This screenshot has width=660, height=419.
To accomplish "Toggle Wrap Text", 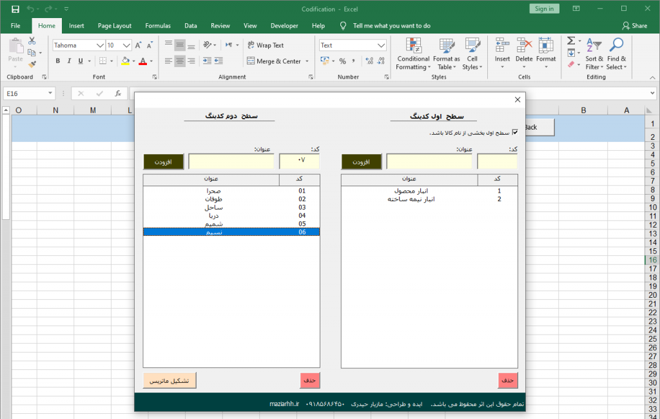I will point(264,45).
